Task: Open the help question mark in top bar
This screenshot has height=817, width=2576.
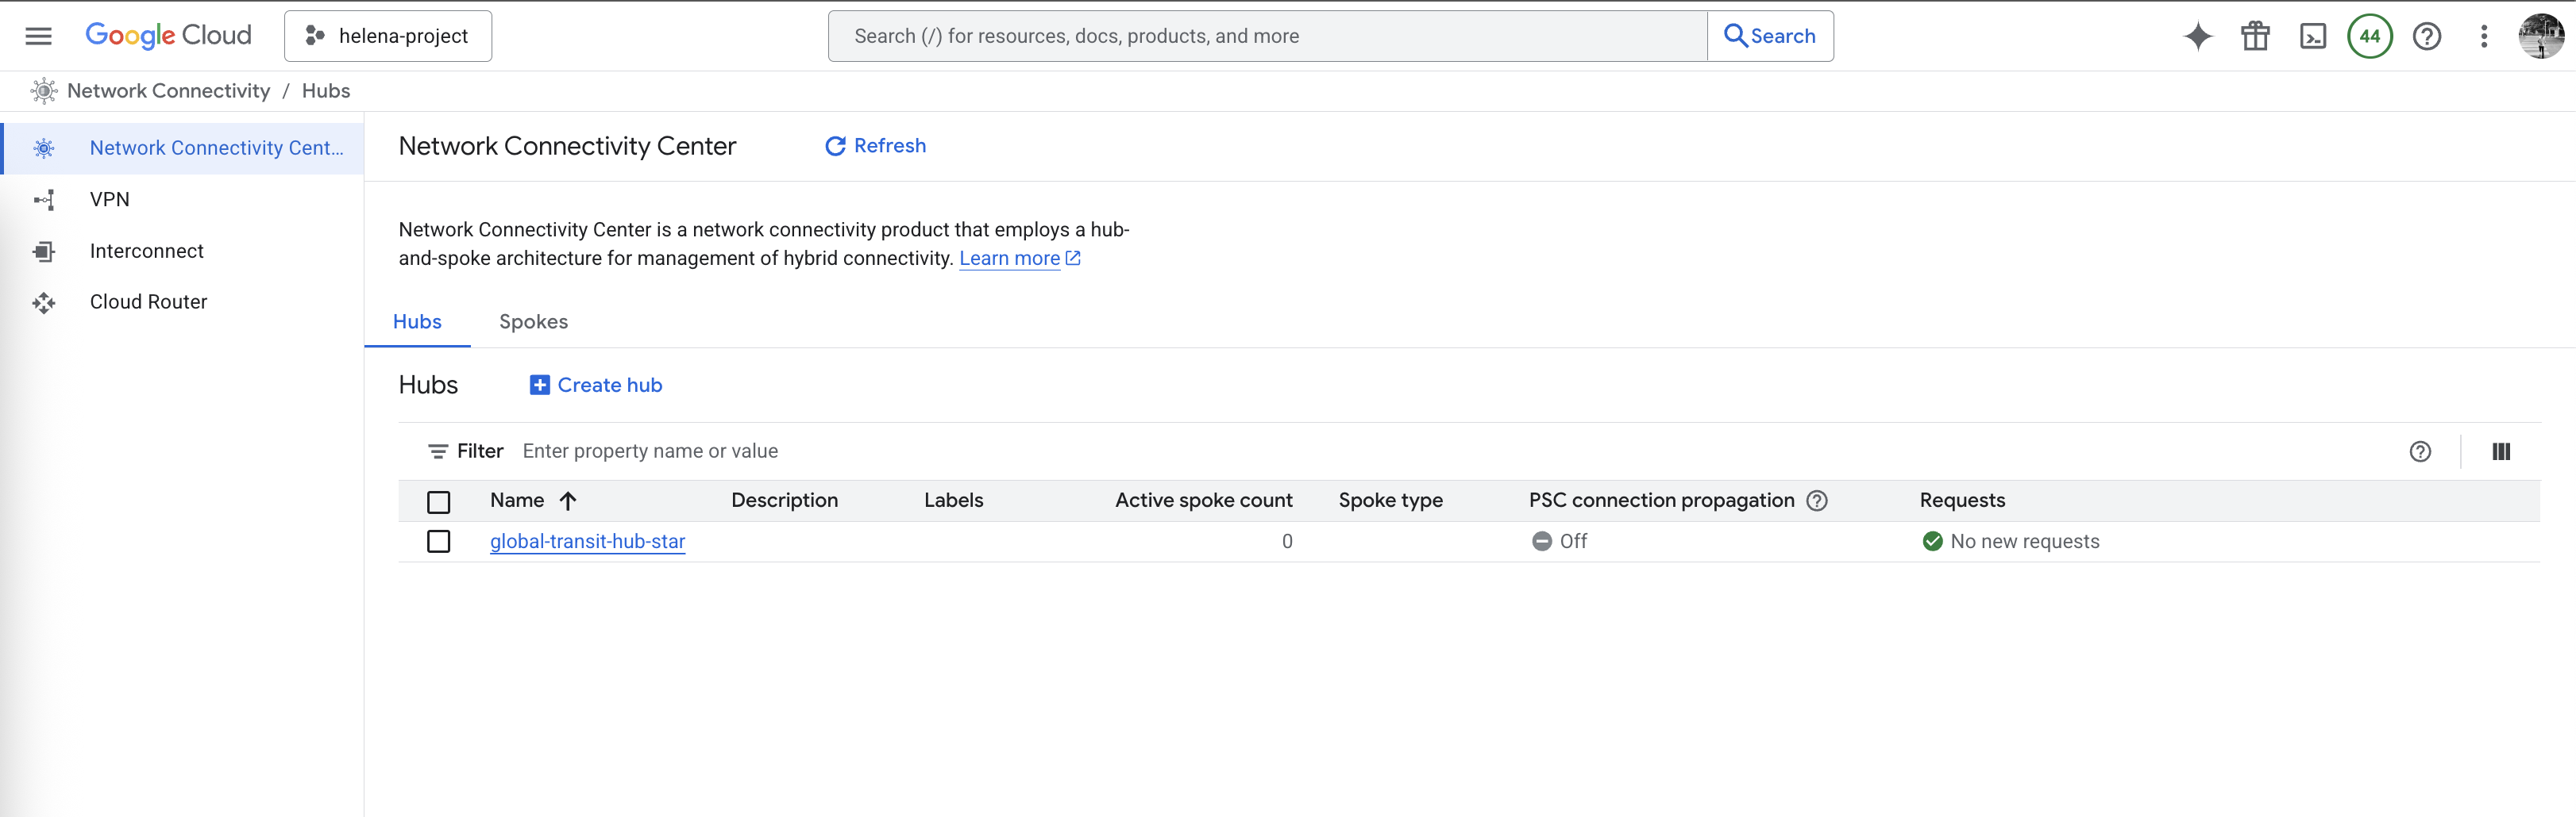Action: pos(2426,37)
